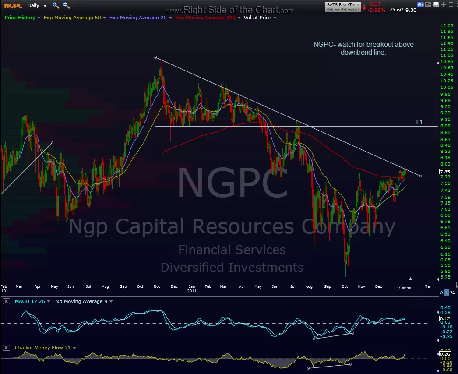Click the save chart floppy disk icon
Screen dimensions: 458x374
pos(436,4)
